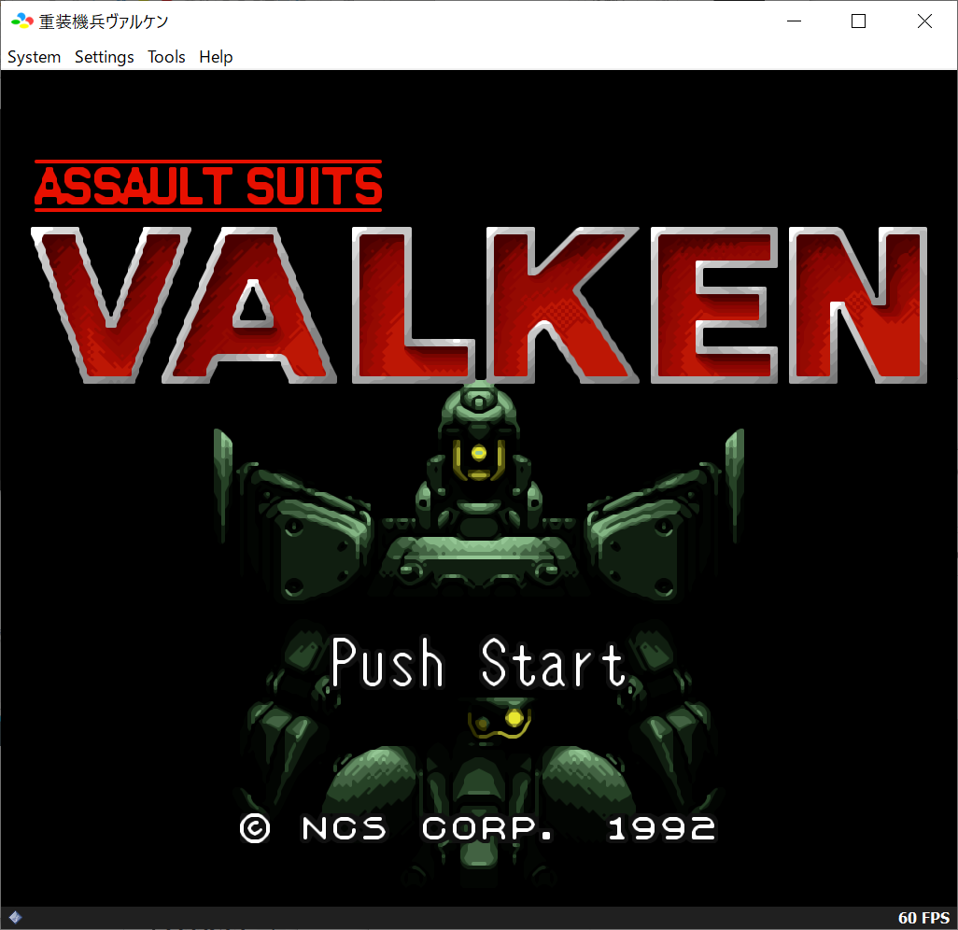Image resolution: width=958 pixels, height=930 pixels.
Task: Open the System menu
Action: tap(35, 57)
